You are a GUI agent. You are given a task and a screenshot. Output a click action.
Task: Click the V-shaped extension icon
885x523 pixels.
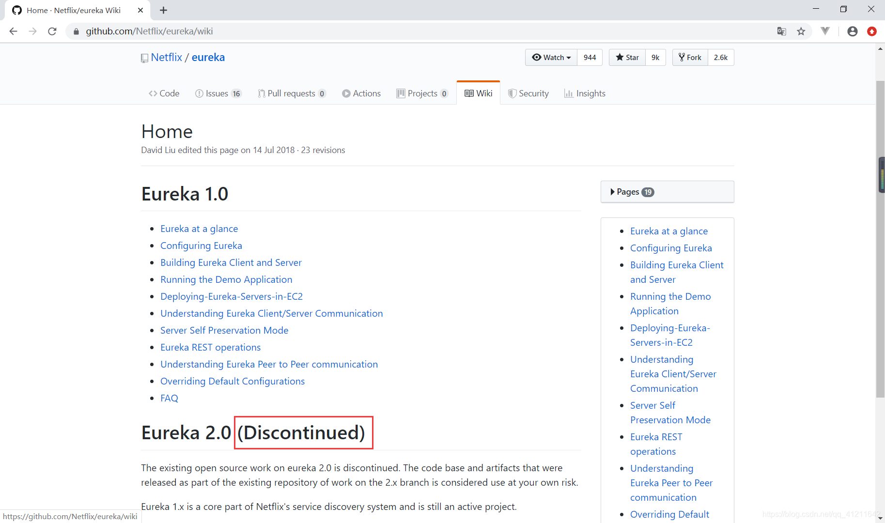825,31
